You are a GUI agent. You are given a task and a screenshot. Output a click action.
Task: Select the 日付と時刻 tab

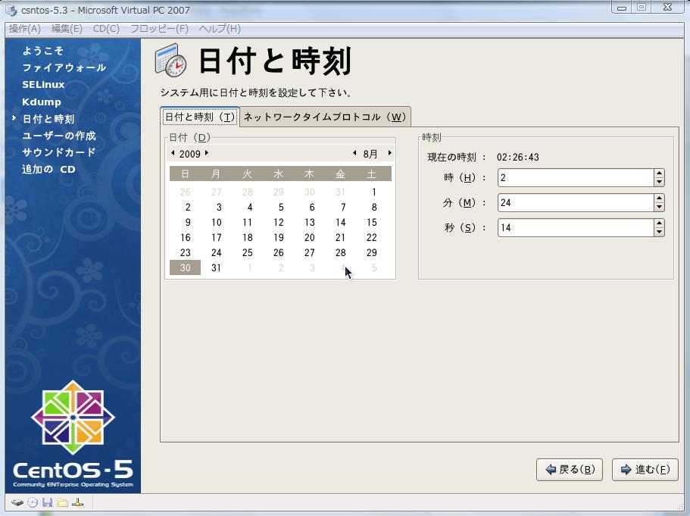[x=200, y=117]
